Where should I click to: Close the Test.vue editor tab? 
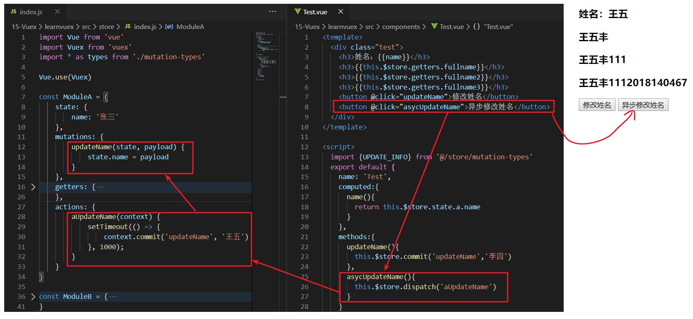(340, 12)
